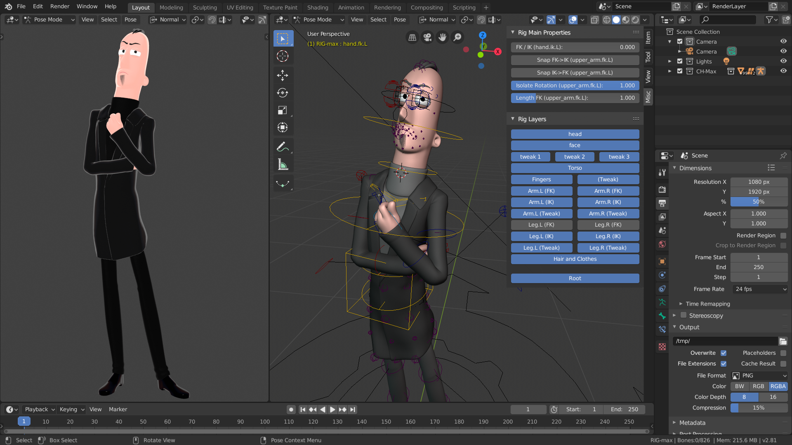Viewport: 792px width, 445px height.
Task: Open the Output properties tab icon
Action: 662,203
